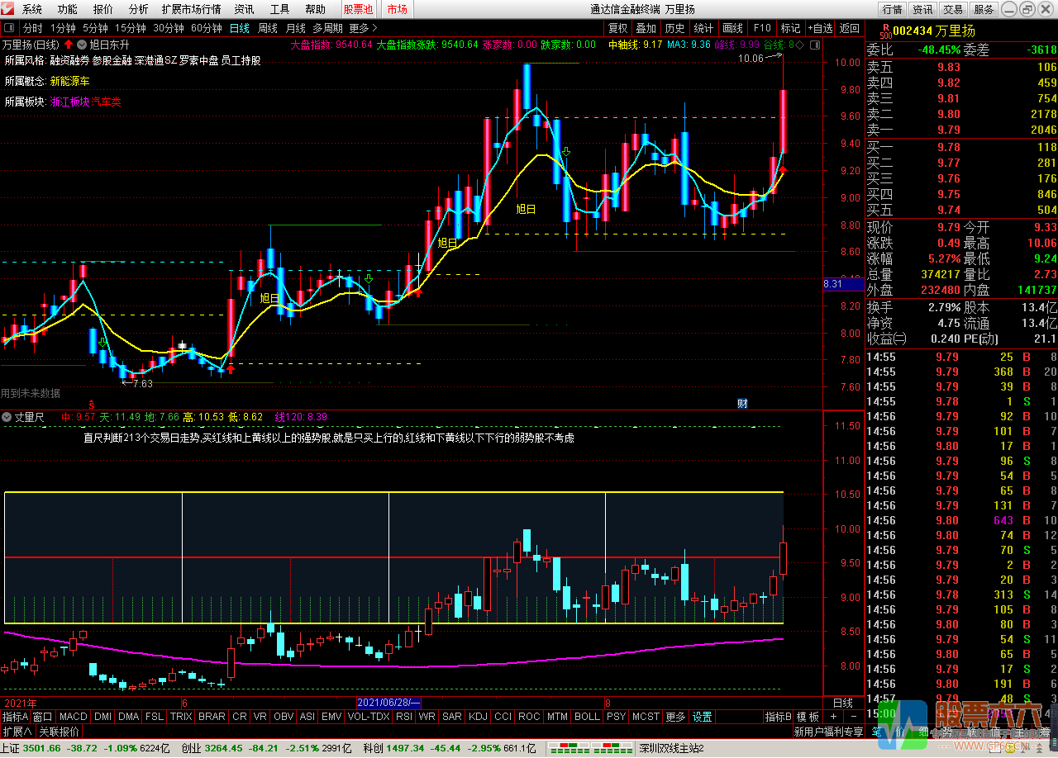The image size is (1058, 758).
Task: Open the 帮助 menu
Action: pyautogui.click(x=316, y=9)
